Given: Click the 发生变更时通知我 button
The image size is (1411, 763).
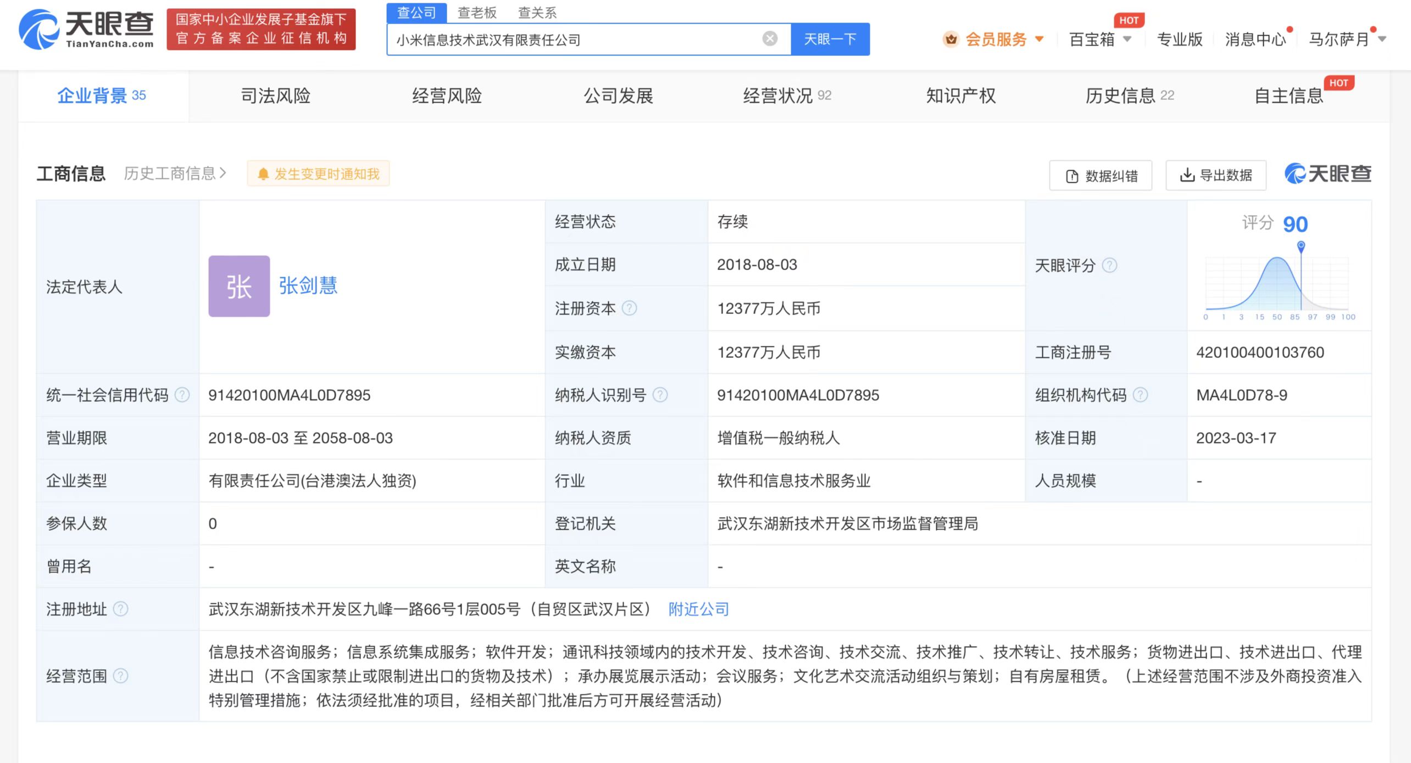Looking at the screenshot, I should (319, 174).
